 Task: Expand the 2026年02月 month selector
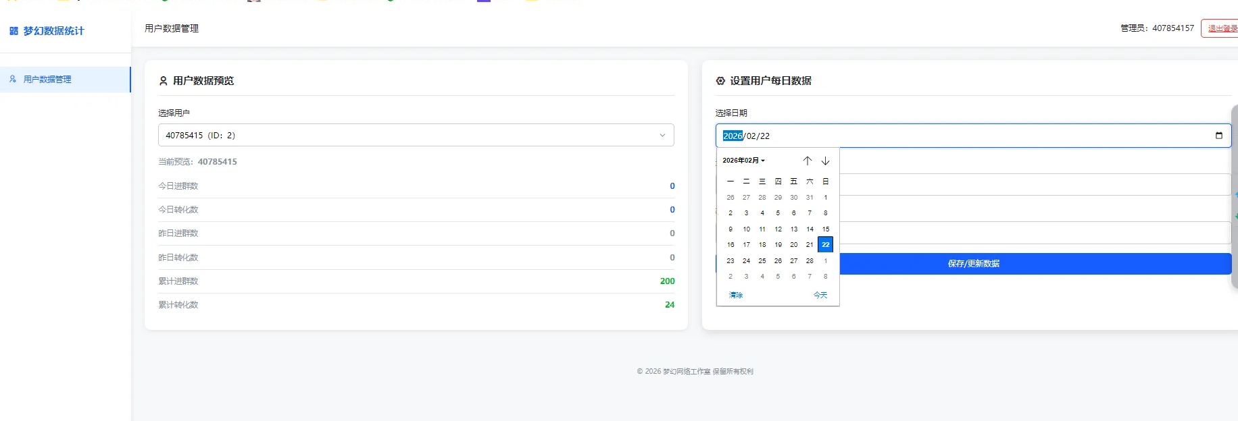click(x=744, y=161)
